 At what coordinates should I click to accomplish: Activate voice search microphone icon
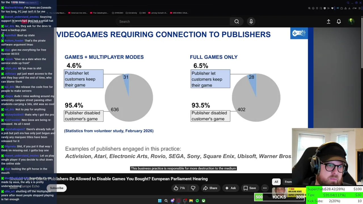click(251, 22)
